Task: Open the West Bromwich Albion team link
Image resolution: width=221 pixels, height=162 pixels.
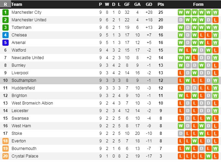Action: (32, 103)
